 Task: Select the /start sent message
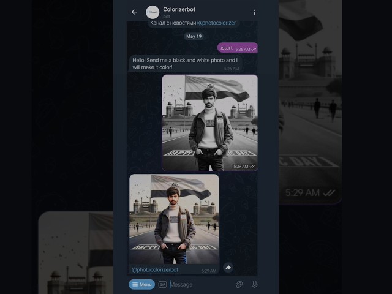click(238, 48)
